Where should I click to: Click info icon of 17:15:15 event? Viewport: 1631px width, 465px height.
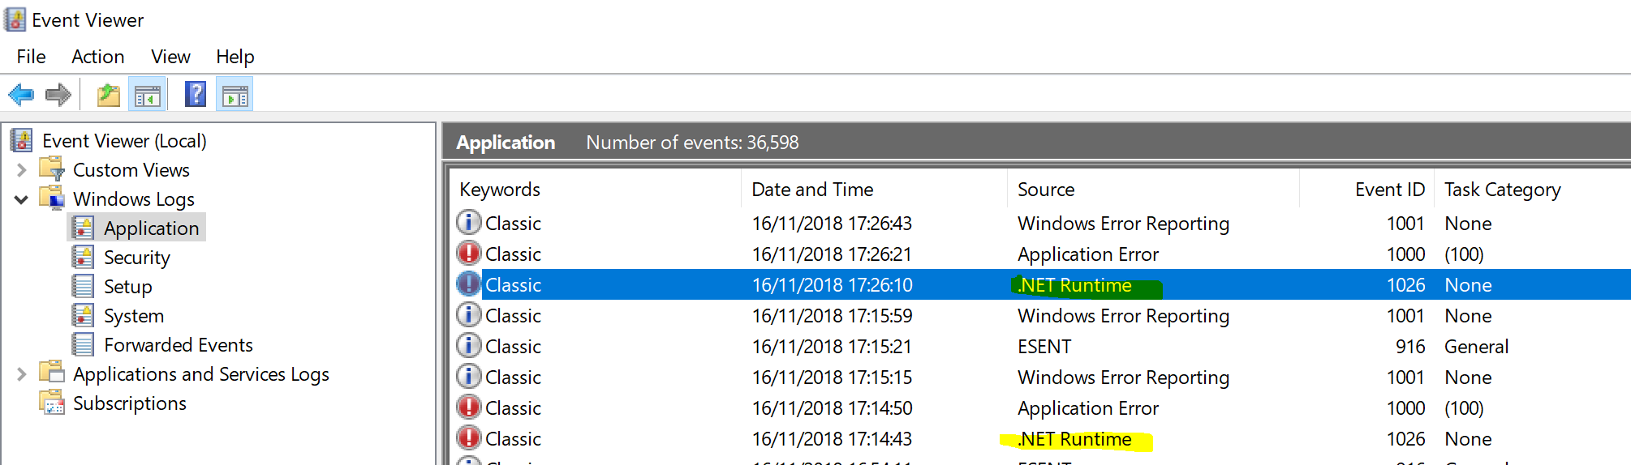pos(468,376)
